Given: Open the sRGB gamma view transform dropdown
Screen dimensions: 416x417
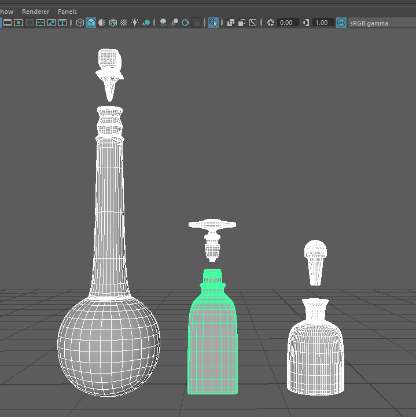Looking at the screenshot, I should (369, 23).
